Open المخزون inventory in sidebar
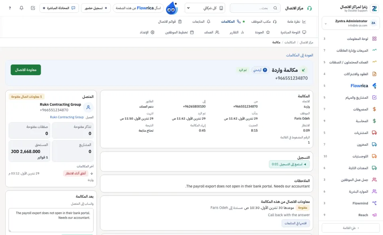The height and width of the screenshot is (235, 383). (x=351, y=144)
